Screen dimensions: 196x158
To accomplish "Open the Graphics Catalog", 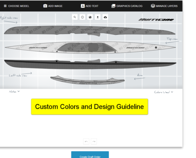I will pos(127,6).
